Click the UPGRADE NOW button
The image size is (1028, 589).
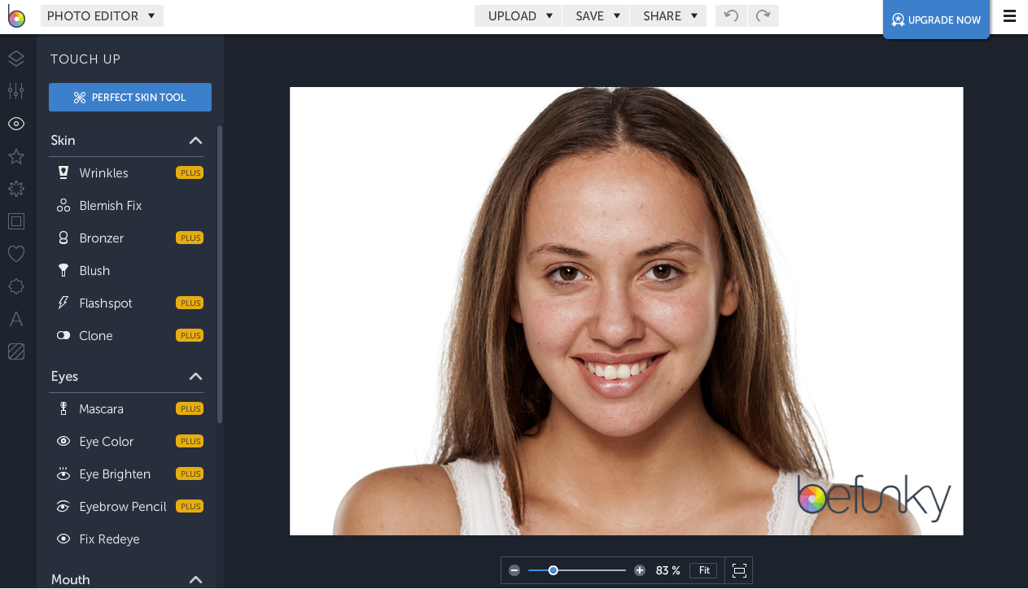tap(936, 20)
